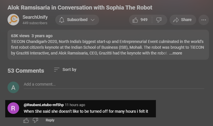Click the Add a comment field
213x126 pixels.
(114, 84)
